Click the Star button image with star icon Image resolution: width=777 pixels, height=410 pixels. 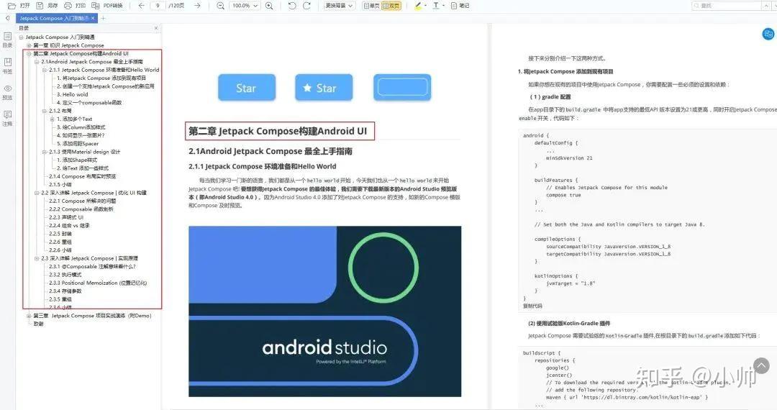(x=324, y=88)
